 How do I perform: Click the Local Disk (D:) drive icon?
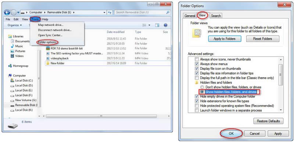(12, 86)
